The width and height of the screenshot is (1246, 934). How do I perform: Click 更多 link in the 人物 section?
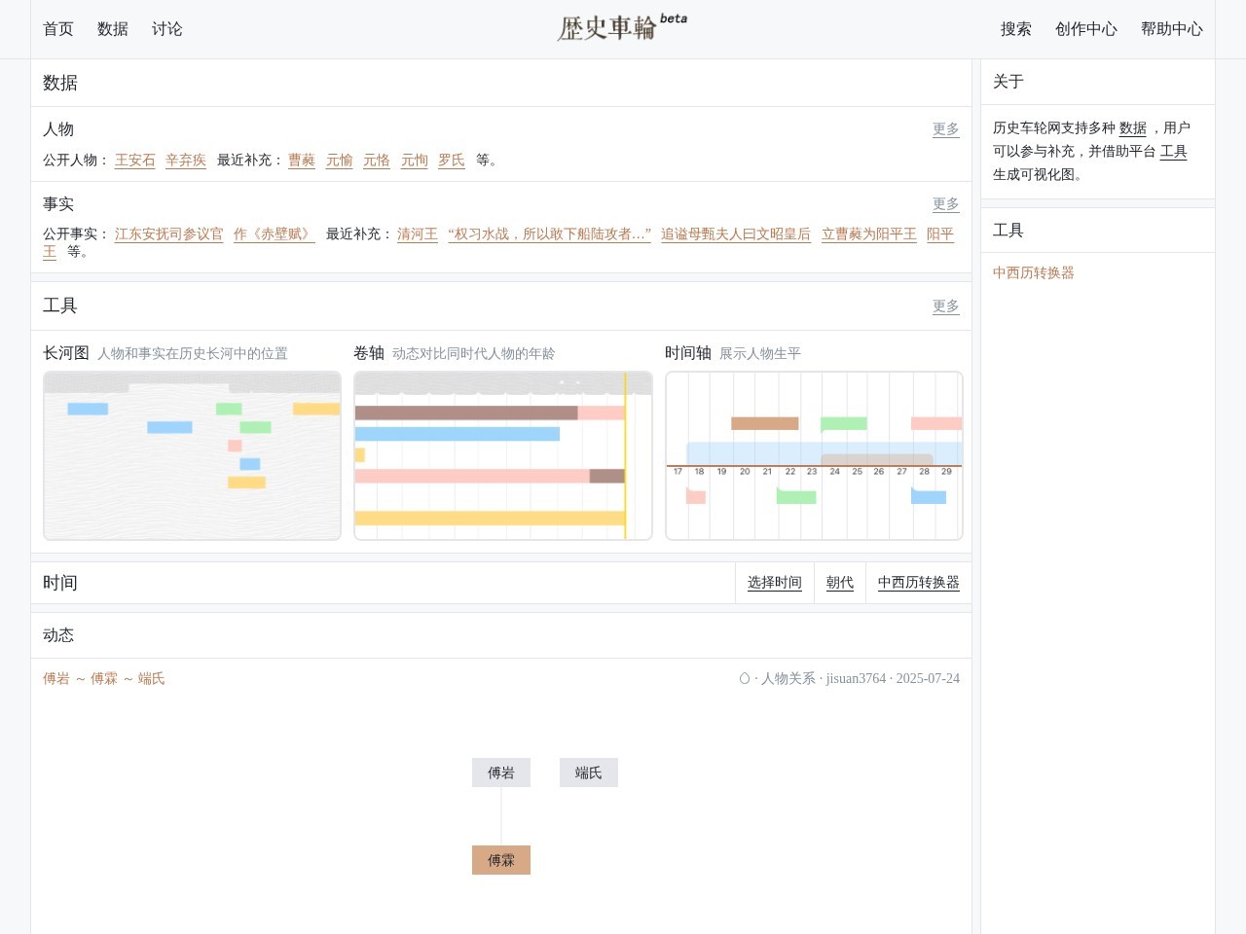pyautogui.click(x=946, y=128)
